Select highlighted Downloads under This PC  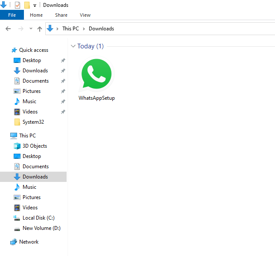33,177
